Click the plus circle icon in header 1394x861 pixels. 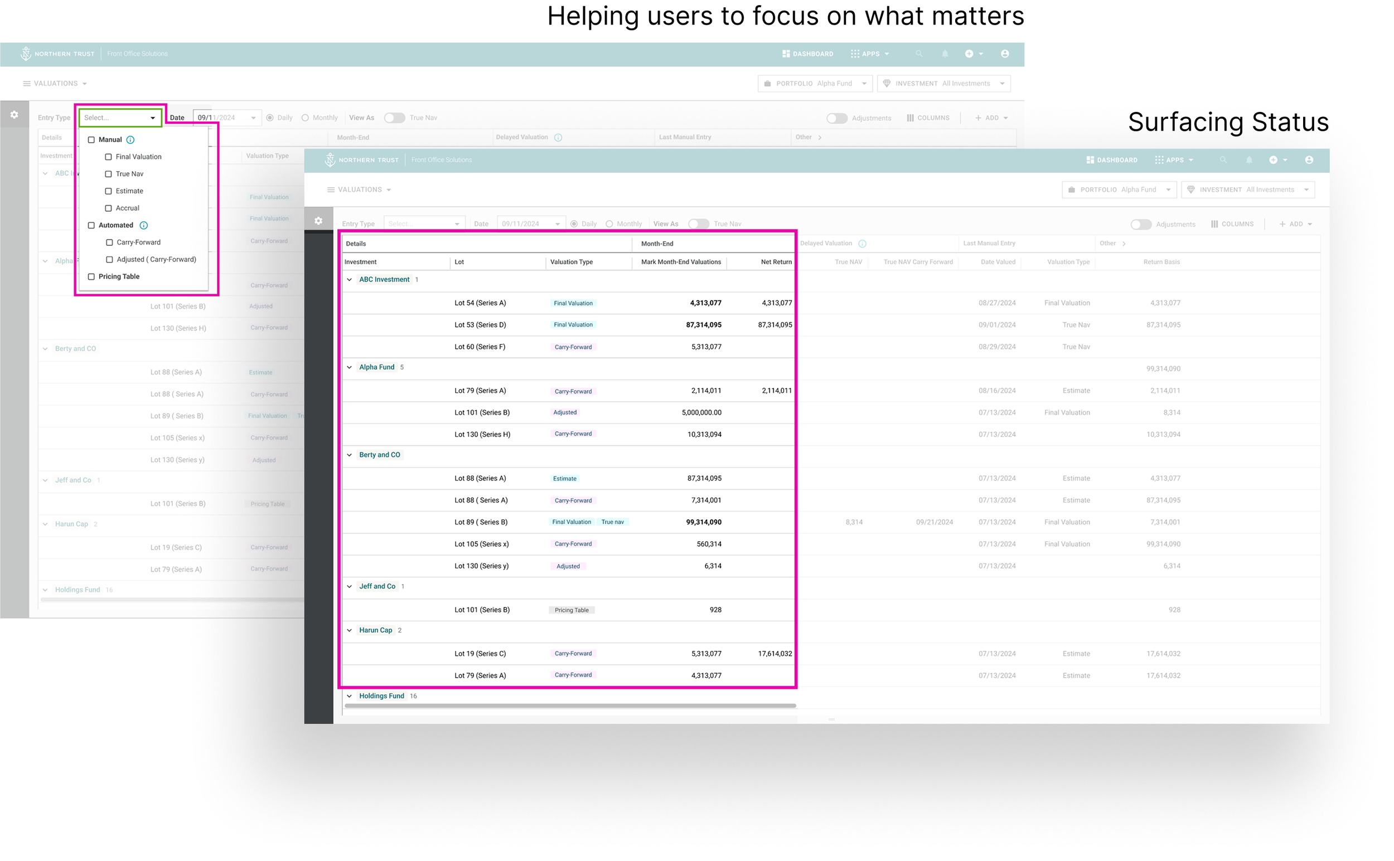[1273, 160]
